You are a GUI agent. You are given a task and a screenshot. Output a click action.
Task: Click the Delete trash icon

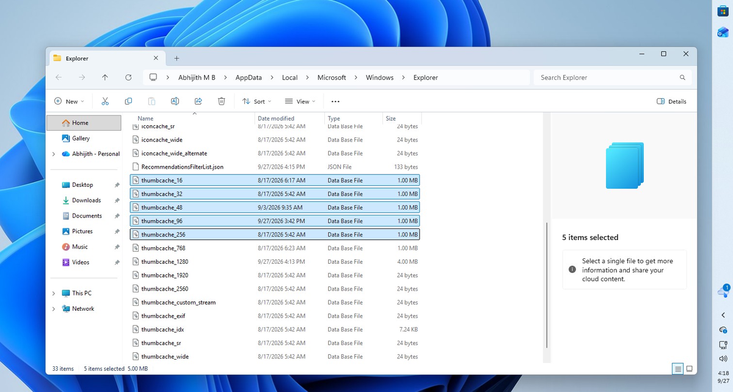point(222,101)
